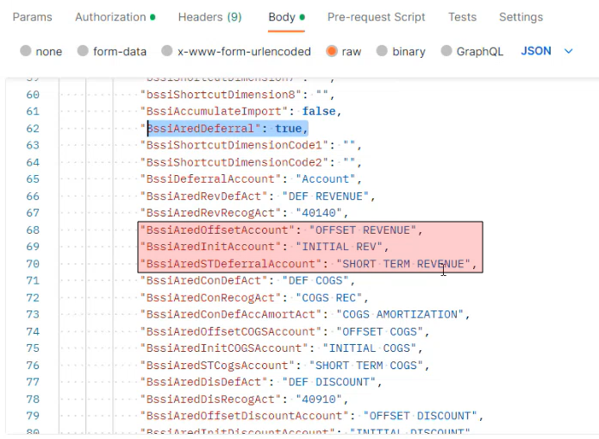Click the "INITIAL COGS" value
599x439 pixels.
coord(370,348)
